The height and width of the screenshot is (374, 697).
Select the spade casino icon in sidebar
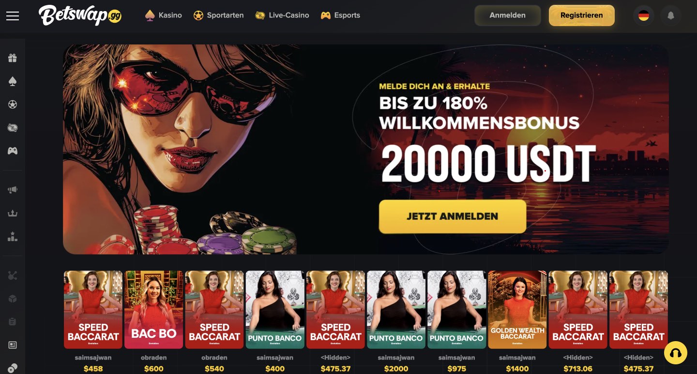coord(13,81)
